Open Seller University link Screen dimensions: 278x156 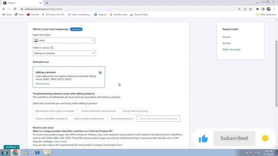pyautogui.click(x=232, y=49)
